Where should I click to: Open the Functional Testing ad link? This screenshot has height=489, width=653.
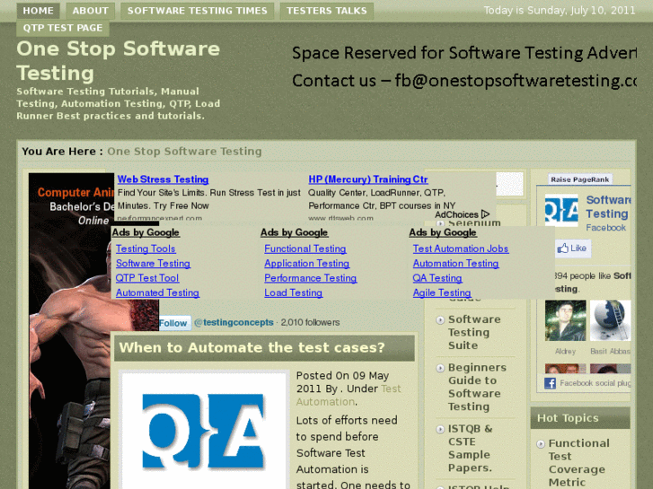tap(304, 249)
